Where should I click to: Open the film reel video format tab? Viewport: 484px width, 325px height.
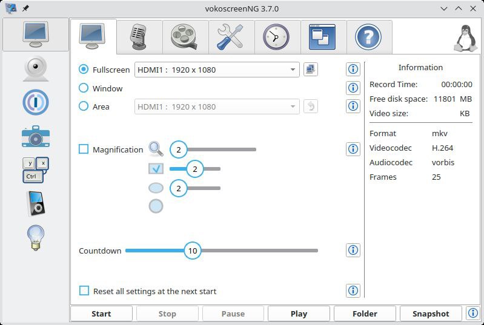pos(185,37)
